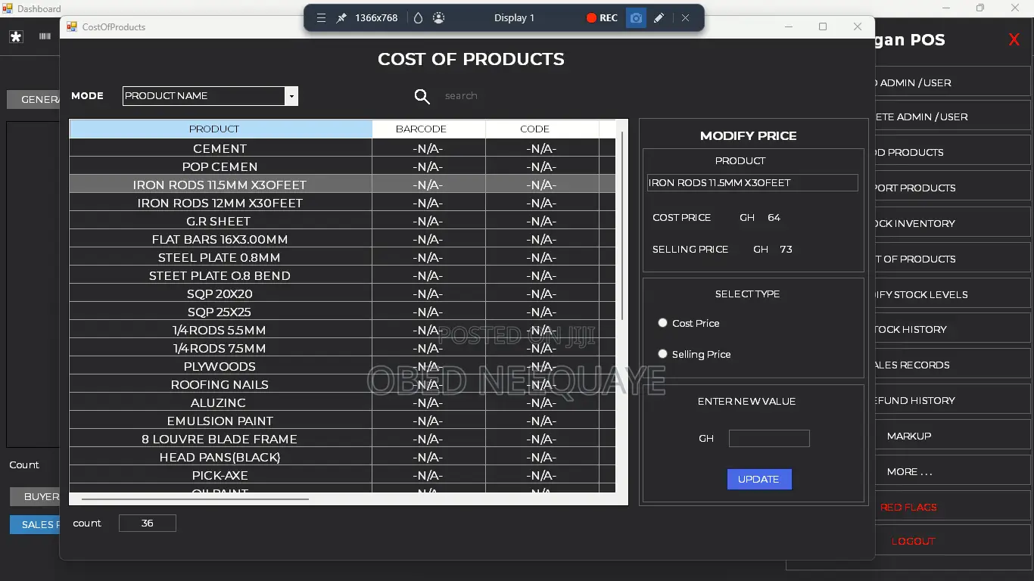
Task: Click the red LOGOUT button
Action: (x=913, y=542)
